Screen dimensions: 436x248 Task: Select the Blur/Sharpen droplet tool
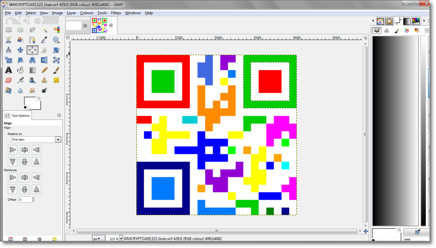(20, 90)
